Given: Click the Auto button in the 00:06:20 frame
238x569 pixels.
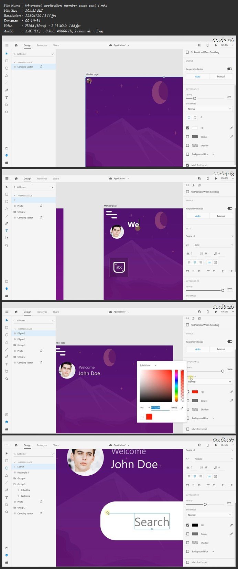Looking at the screenshot, I should pos(198,349).
